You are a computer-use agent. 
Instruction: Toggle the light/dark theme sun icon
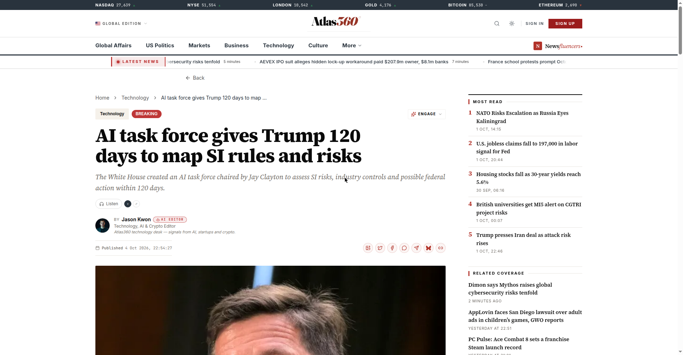tap(512, 23)
